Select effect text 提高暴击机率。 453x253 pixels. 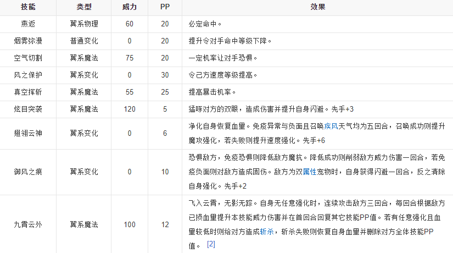click(212, 92)
